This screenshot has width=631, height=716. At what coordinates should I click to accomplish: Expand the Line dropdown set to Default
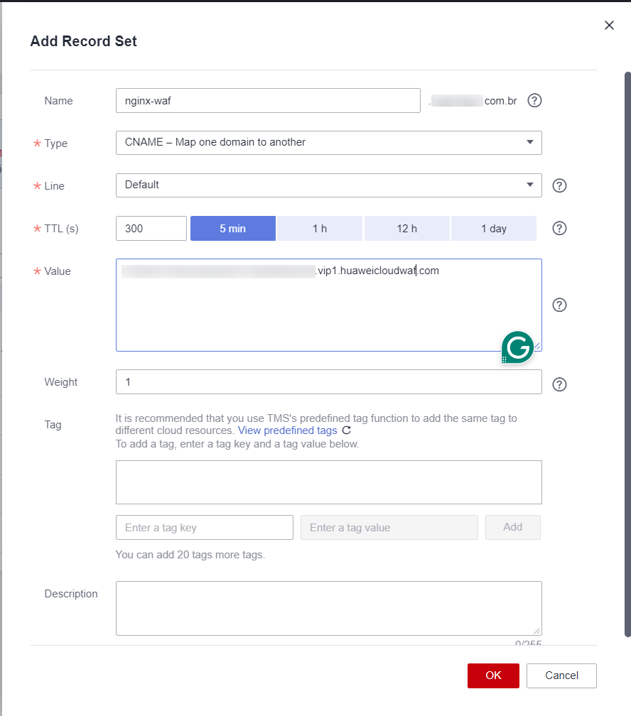click(328, 185)
